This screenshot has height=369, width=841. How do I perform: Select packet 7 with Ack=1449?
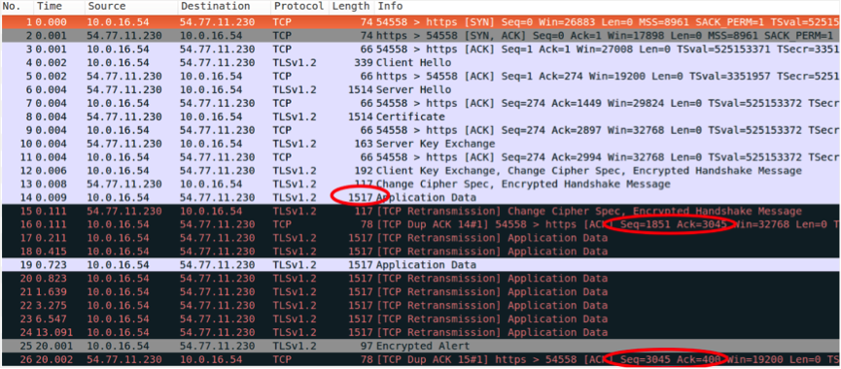[420, 103]
